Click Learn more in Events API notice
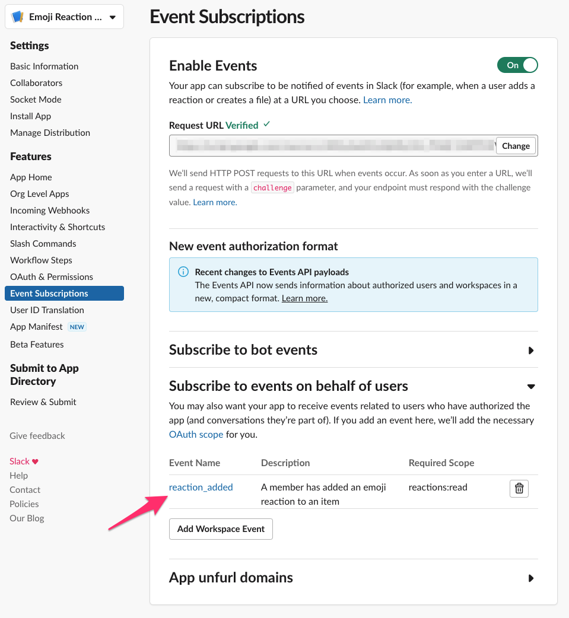The image size is (569, 618). 304,298
